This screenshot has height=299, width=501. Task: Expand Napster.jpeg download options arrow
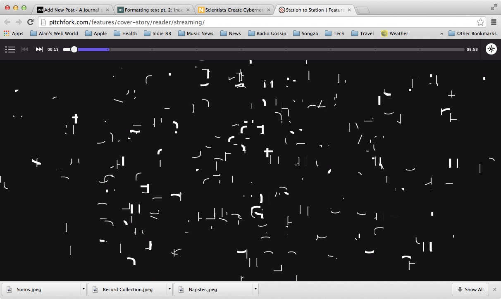pyautogui.click(x=255, y=290)
